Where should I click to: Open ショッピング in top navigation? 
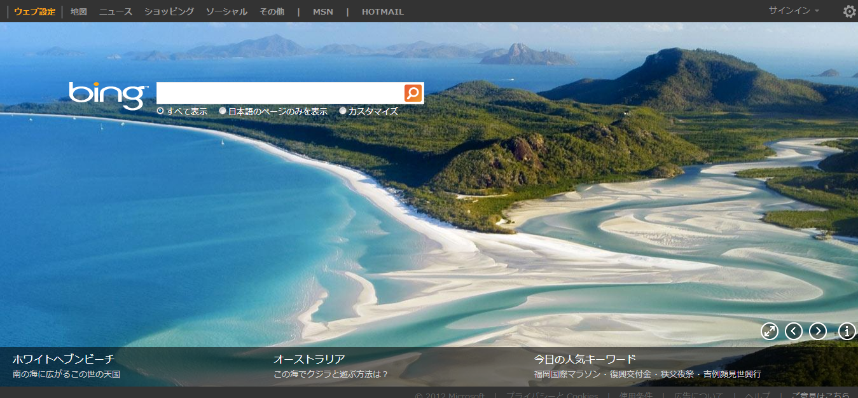point(169,11)
